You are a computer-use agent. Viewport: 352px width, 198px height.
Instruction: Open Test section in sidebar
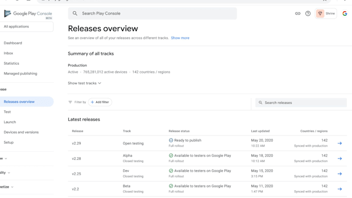(7, 112)
